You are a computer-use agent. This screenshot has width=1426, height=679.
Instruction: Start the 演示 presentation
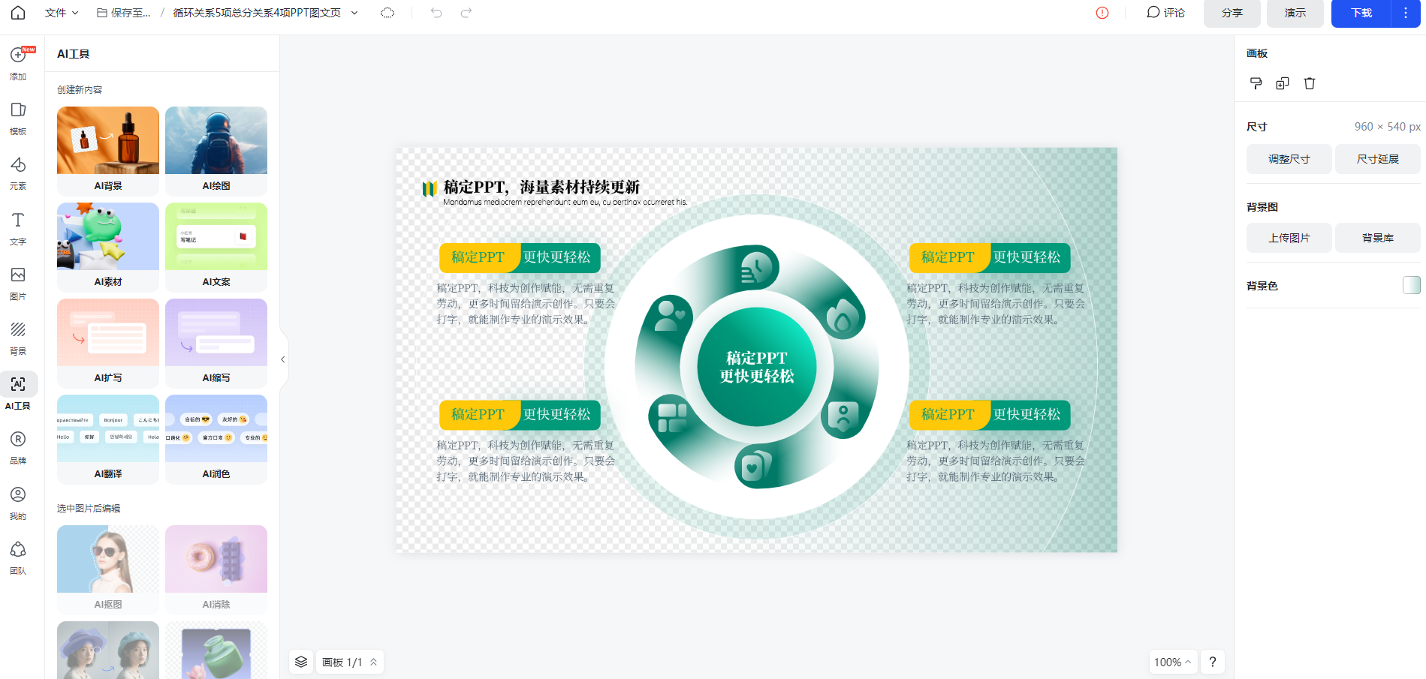(x=1295, y=14)
